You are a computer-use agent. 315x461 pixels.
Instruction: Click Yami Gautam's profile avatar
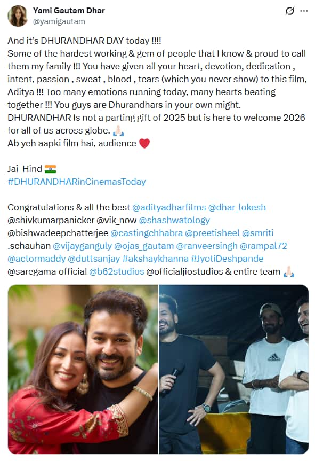click(x=18, y=16)
